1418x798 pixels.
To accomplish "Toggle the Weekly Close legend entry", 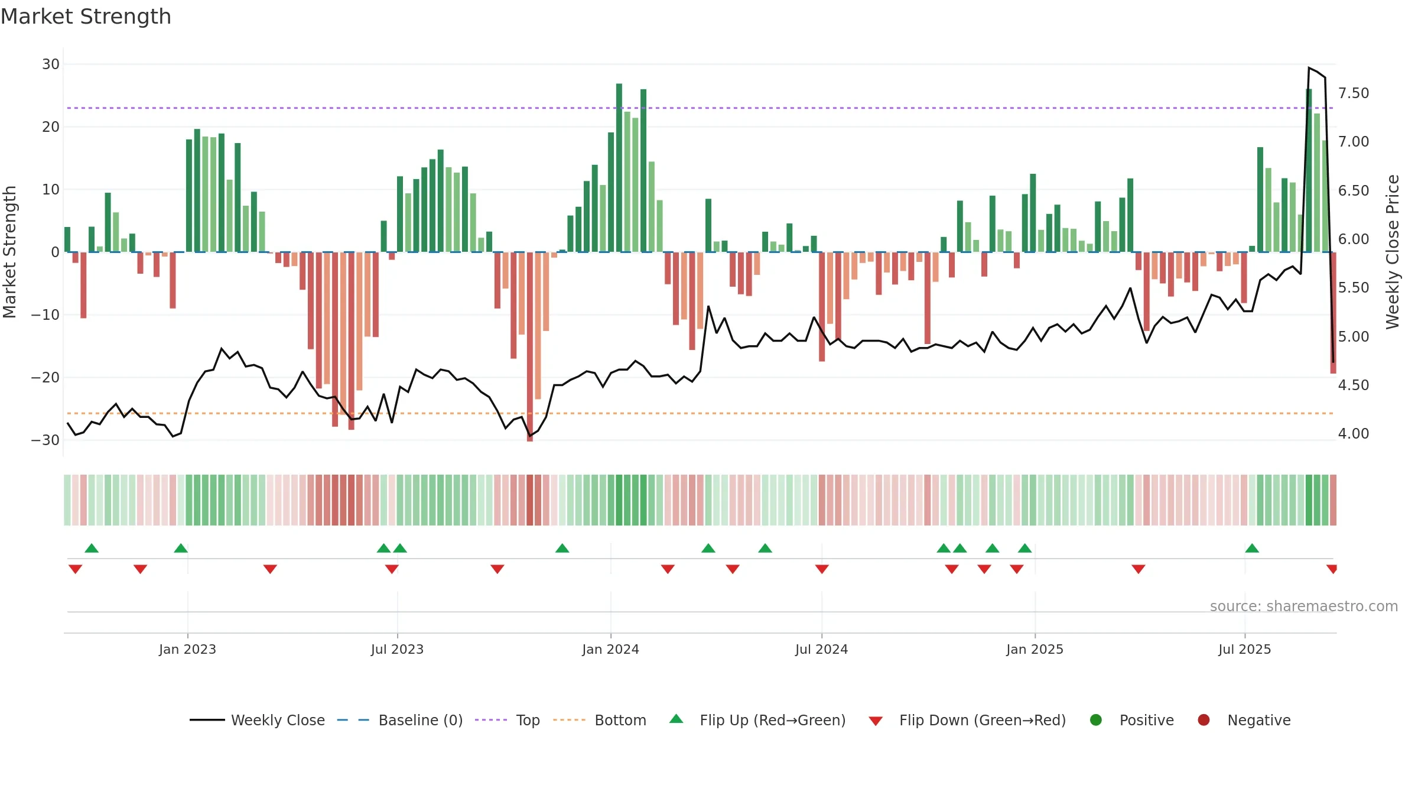I will click(257, 720).
